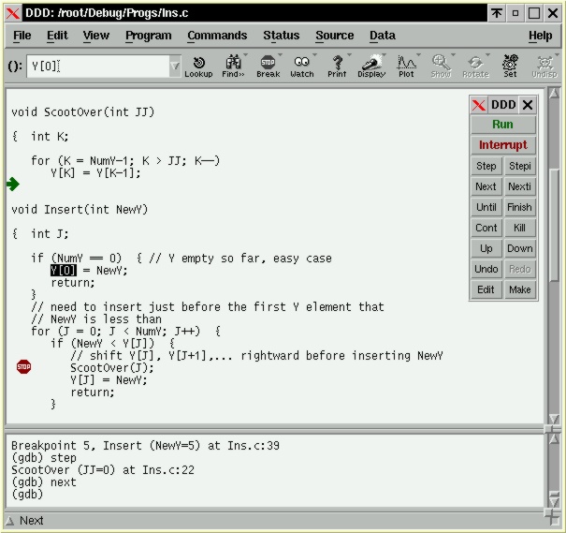Click the Y[0] argument input field
566x533 pixels.
[x=98, y=67]
